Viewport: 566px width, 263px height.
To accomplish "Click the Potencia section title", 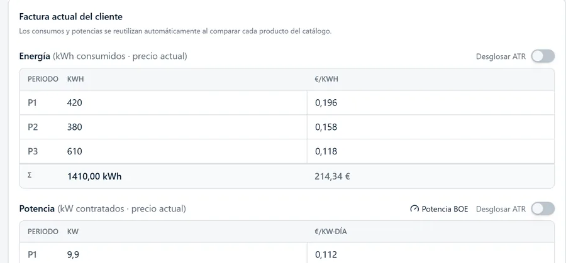I will 37,208.
